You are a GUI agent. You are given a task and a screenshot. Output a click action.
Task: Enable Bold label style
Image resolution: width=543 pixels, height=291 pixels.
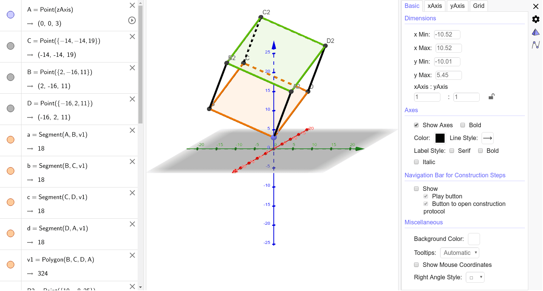pyautogui.click(x=480, y=151)
